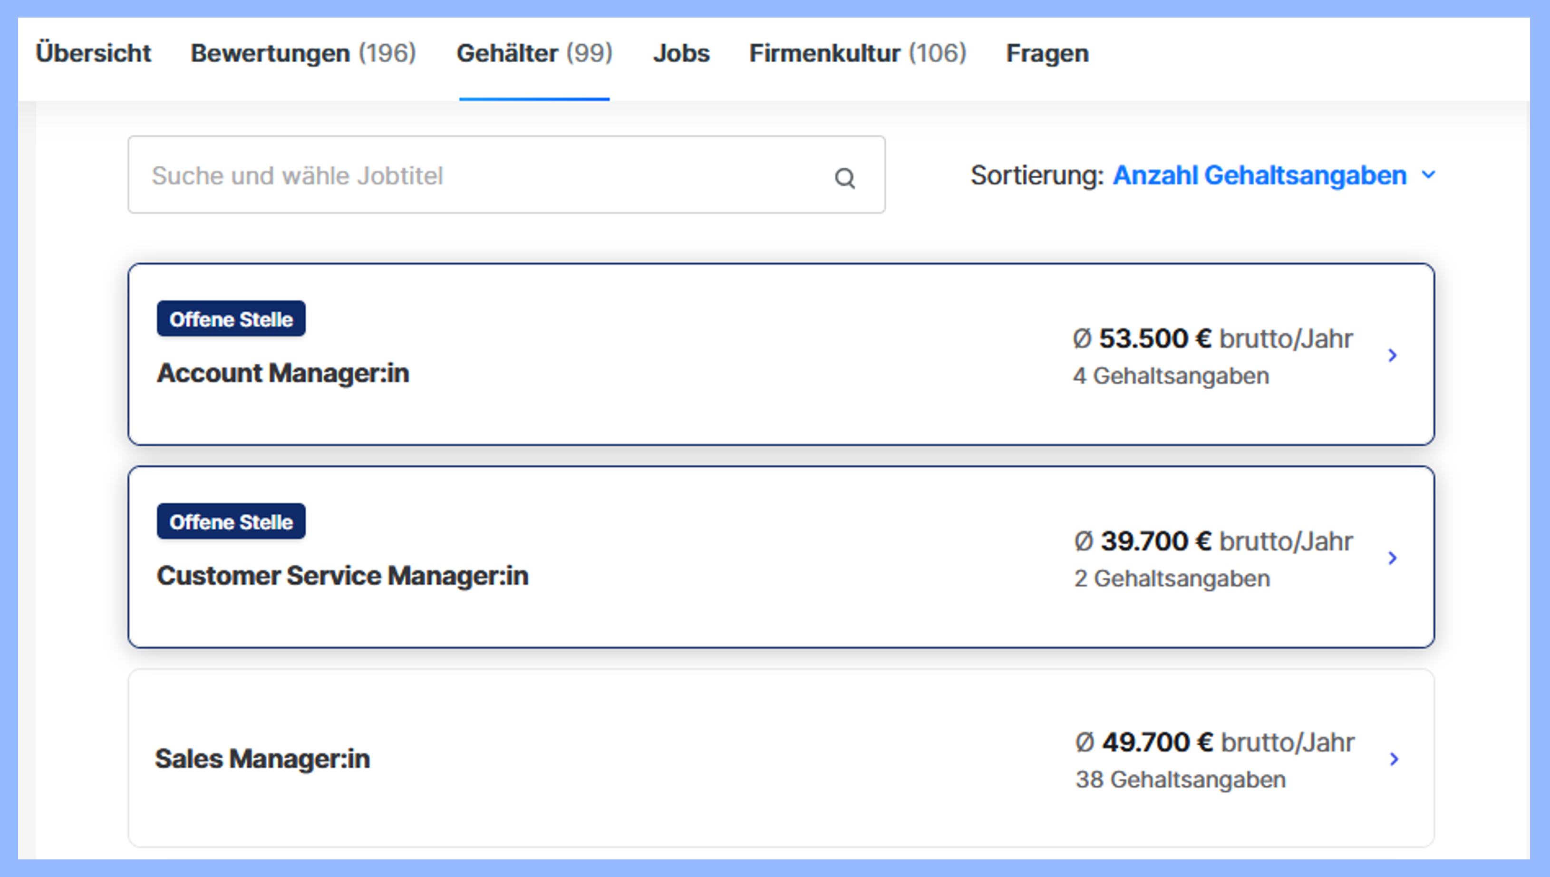1550x877 pixels.
Task: Collapse the sorting selector next to Sortierung
Action: click(x=1428, y=175)
